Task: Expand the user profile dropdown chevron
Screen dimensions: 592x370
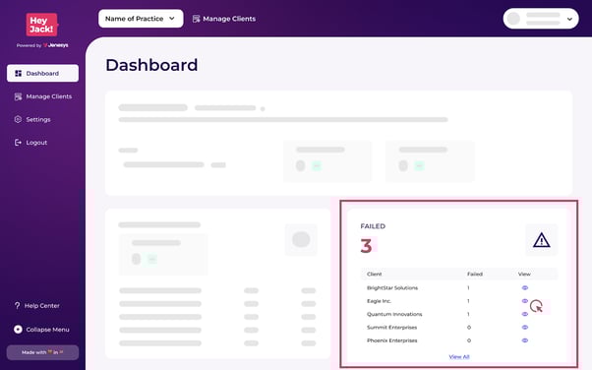Action: [569, 19]
